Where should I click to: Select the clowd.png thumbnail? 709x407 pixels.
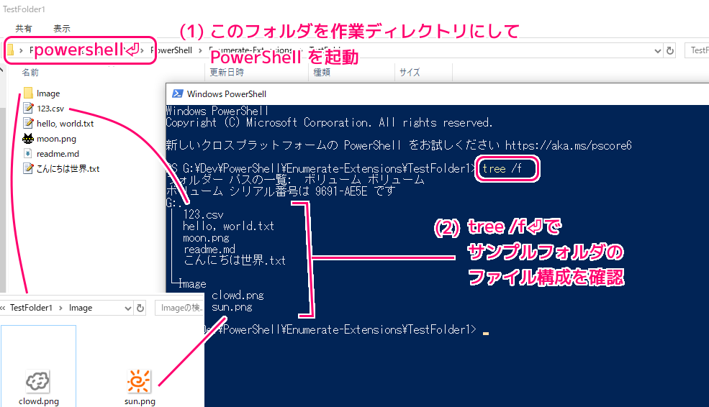38,382
